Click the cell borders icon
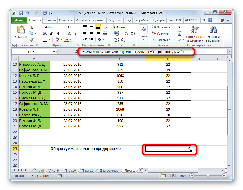 [x=45, y=40]
